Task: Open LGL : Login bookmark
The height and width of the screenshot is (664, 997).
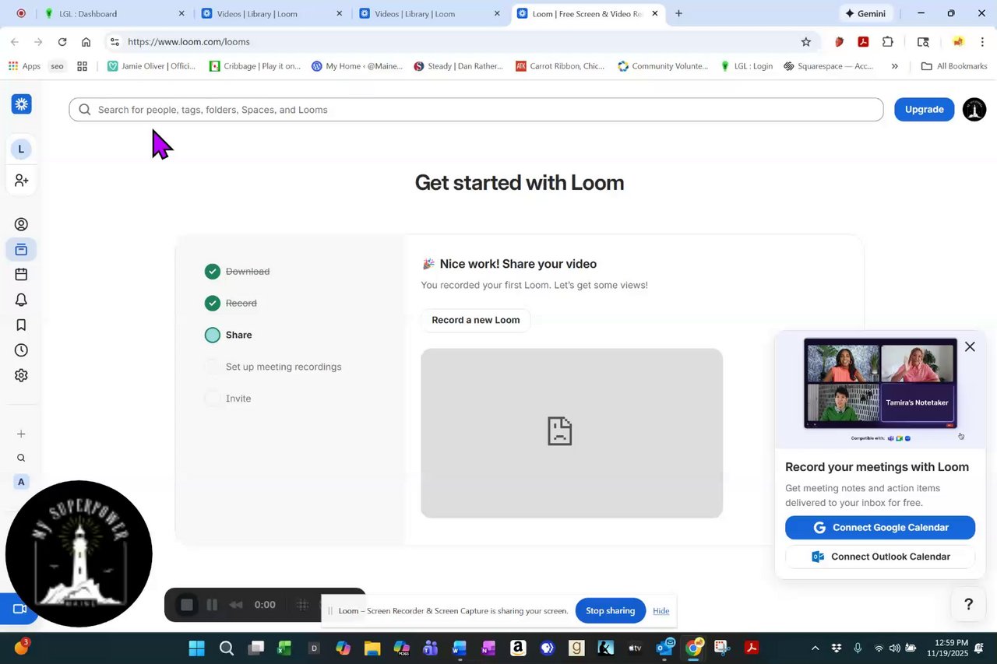Action: (747, 66)
